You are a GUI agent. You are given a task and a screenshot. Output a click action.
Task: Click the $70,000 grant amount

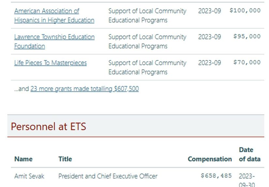pos(247,63)
